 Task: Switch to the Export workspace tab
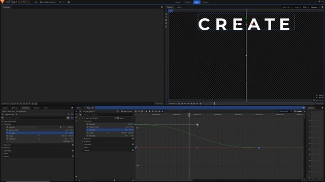[x=206, y=2]
